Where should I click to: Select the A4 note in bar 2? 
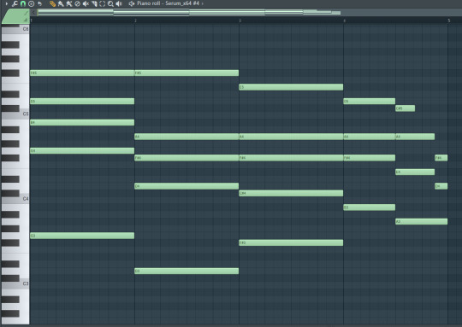tap(187, 137)
